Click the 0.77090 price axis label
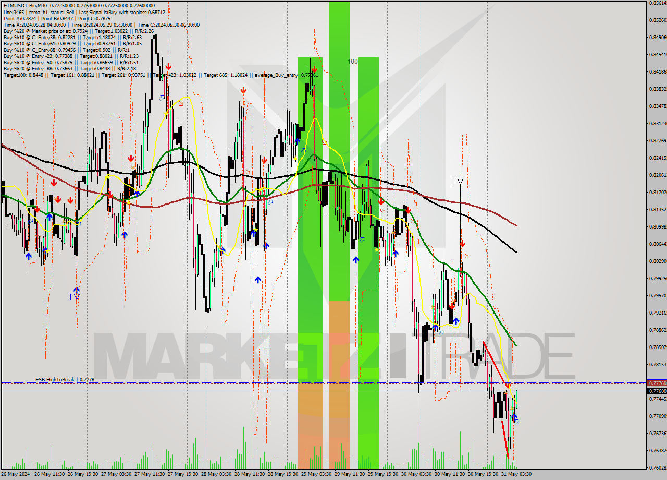The width and height of the screenshot is (667, 480). [x=658, y=416]
